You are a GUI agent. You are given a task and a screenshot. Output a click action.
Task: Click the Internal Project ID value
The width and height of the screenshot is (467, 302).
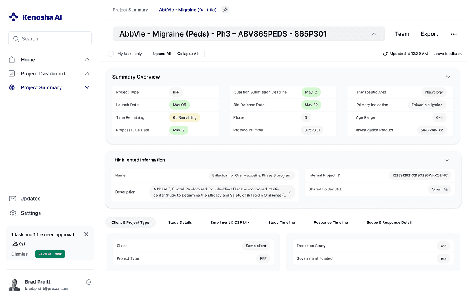[x=420, y=175]
